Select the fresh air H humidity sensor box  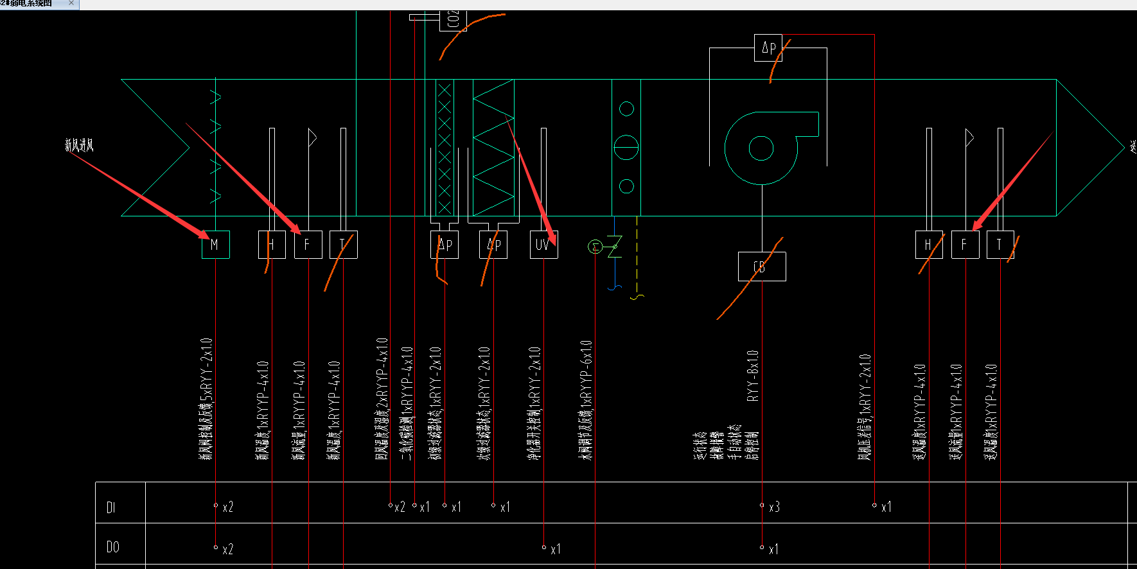coord(272,245)
